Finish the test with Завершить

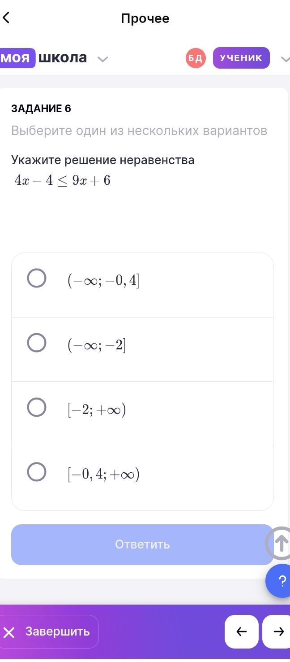point(48,632)
